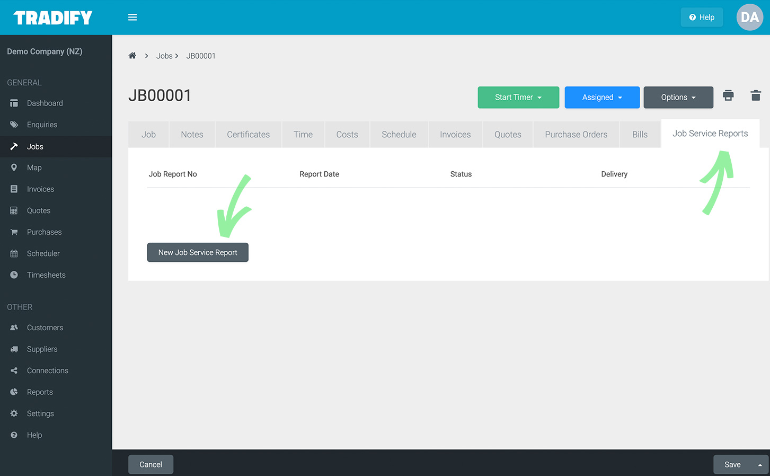Print the job using printer icon
770x476 pixels.
click(728, 95)
